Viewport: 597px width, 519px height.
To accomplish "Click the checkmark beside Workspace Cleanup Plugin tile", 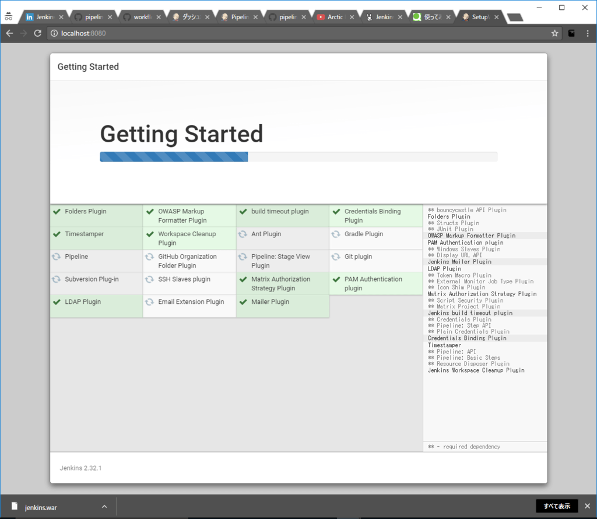I will [150, 234].
